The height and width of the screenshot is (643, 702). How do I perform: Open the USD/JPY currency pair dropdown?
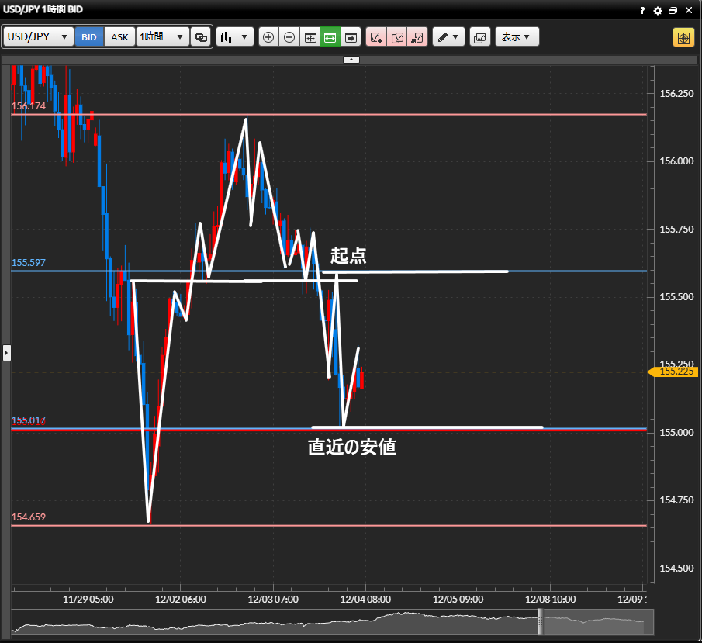coord(39,37)
